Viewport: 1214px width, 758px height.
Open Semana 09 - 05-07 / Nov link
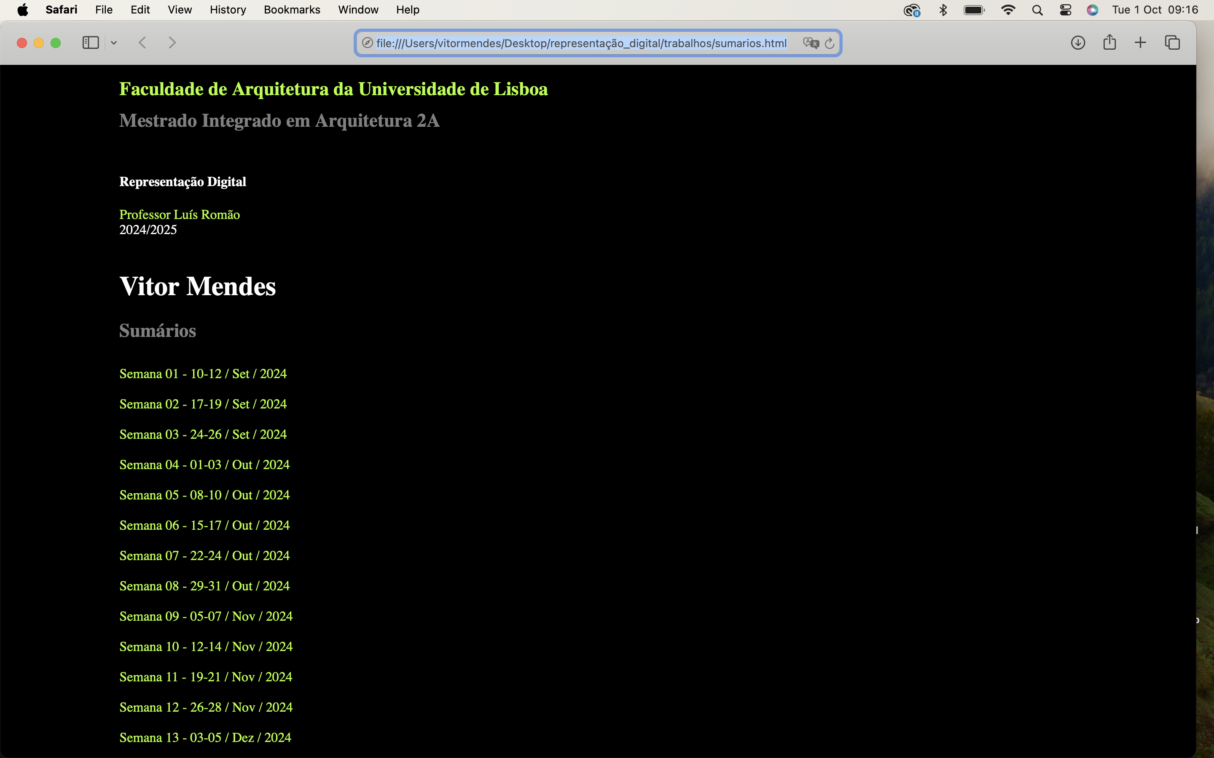point(206,617)
